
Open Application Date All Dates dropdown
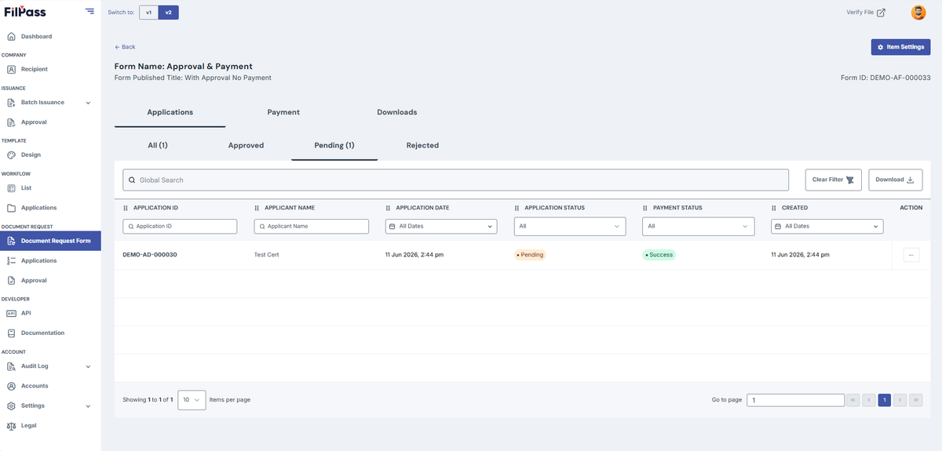[441, 226]
